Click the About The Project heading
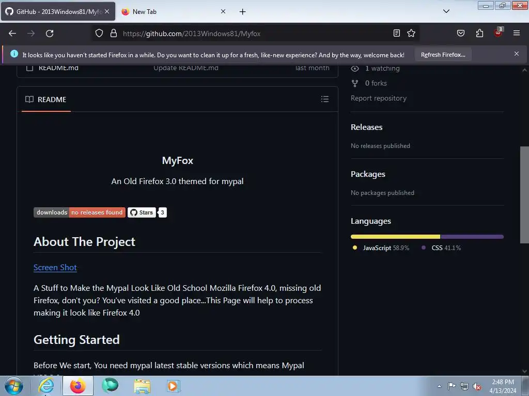Viewport: 529px width, 396px height. tap(84, 242)
